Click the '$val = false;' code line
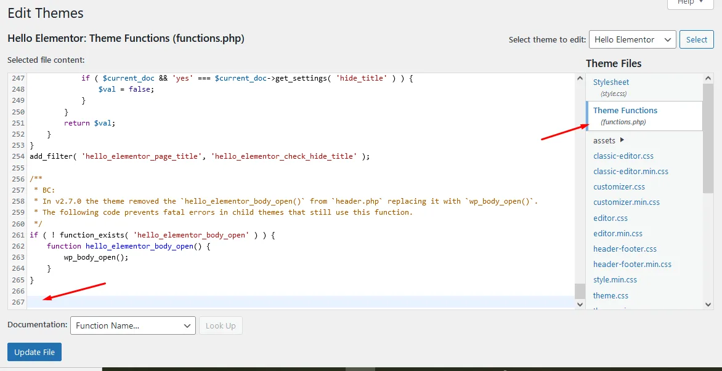722x371 pixels. click(x=126, y=89)
